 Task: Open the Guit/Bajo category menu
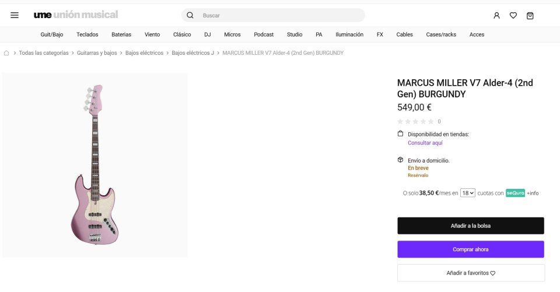[52, 34]
